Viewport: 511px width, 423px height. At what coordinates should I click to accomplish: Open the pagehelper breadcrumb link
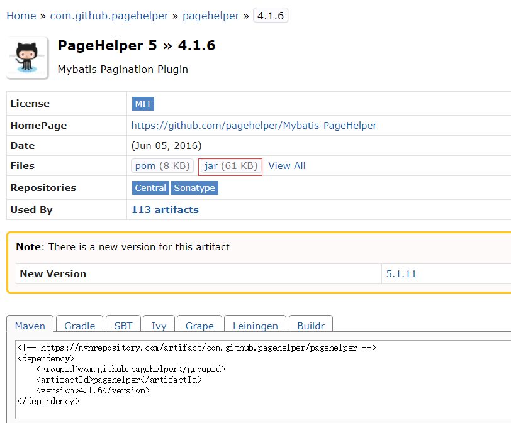[211, 16]
